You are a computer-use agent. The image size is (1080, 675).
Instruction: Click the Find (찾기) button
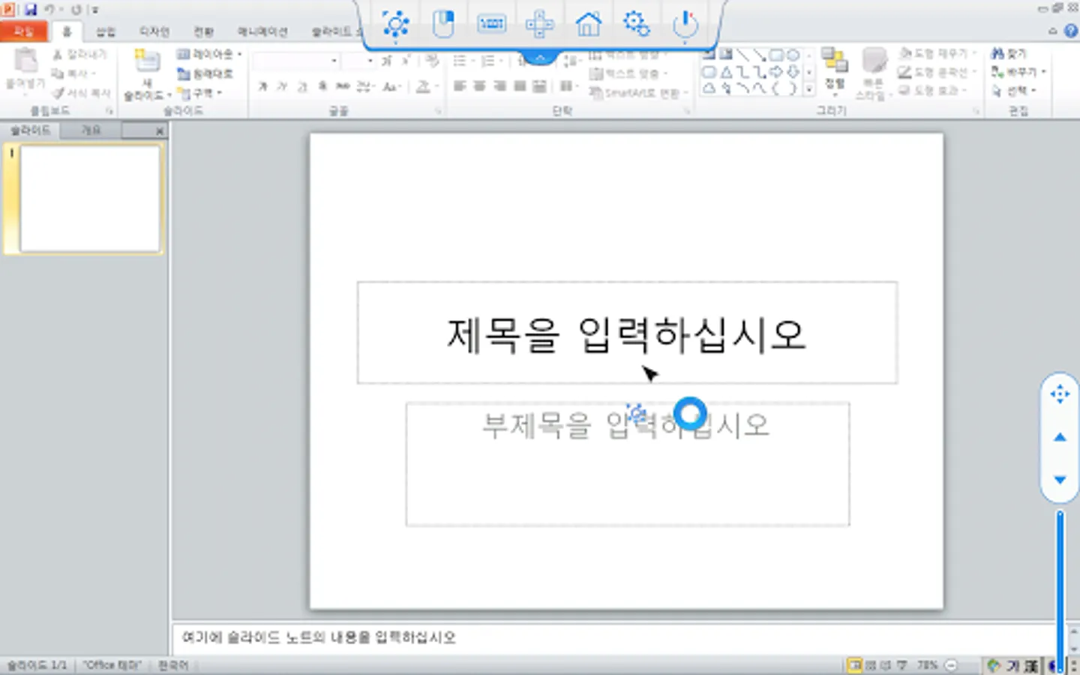click(x=1009, y=54)
